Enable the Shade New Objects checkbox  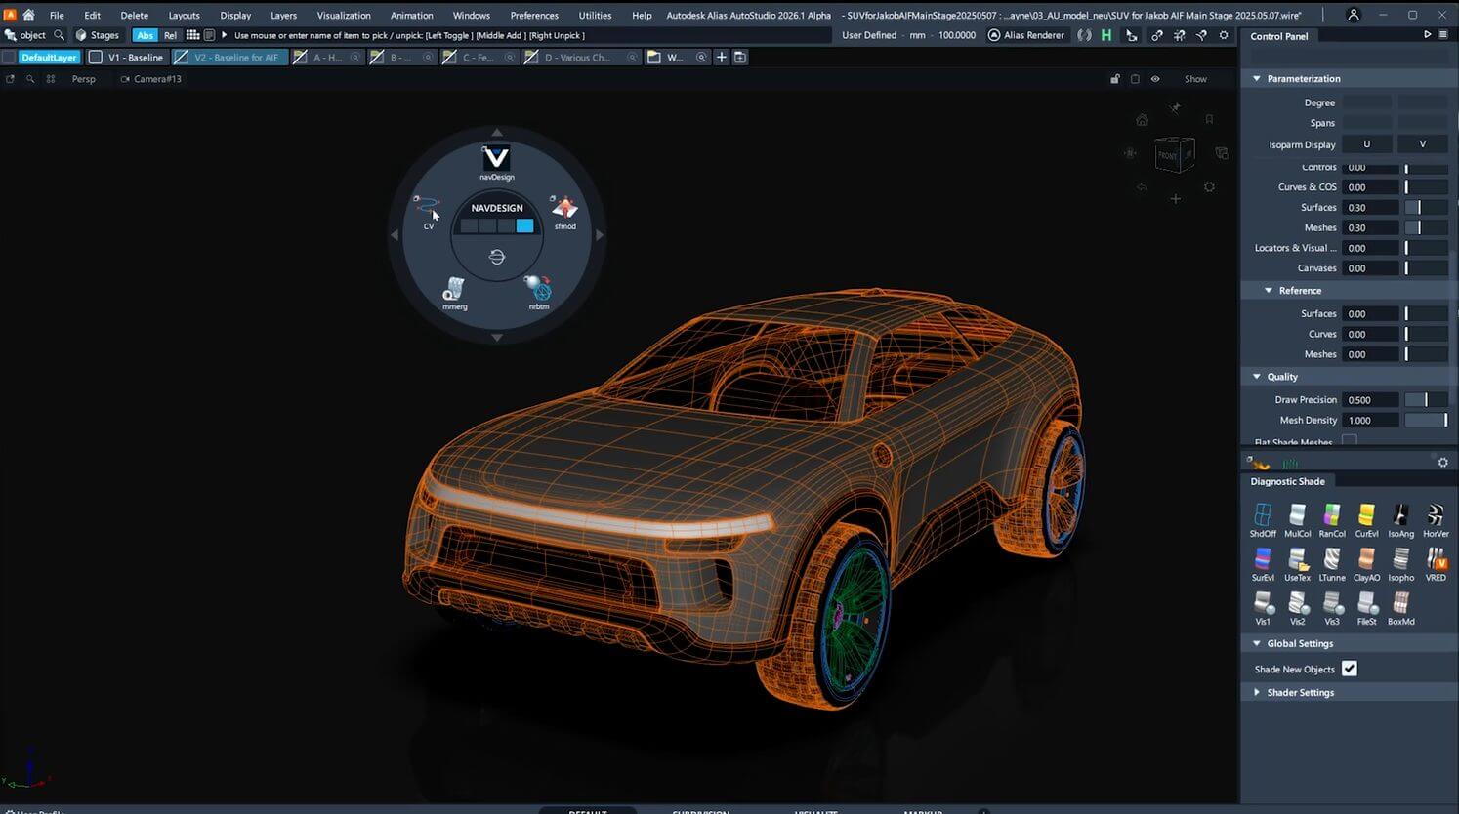coord(1350,669)
